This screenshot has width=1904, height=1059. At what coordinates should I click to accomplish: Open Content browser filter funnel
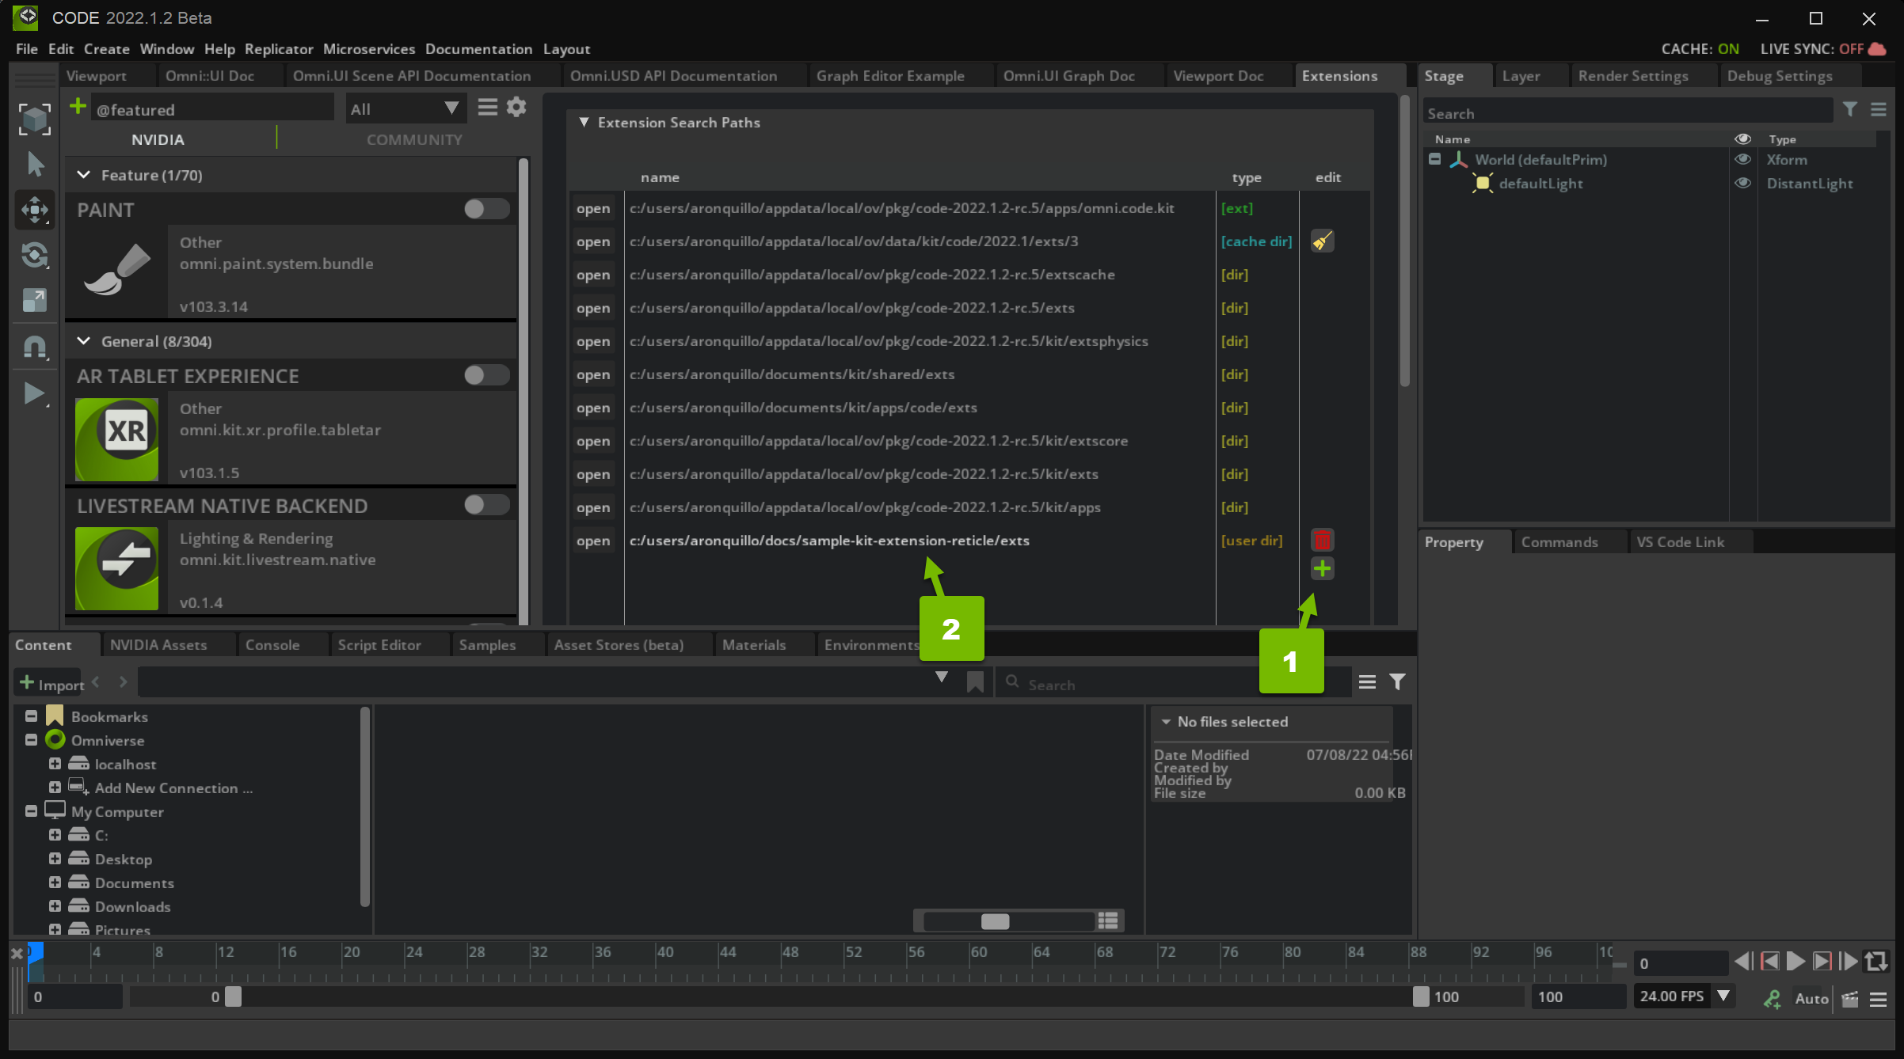(1398, 681)
